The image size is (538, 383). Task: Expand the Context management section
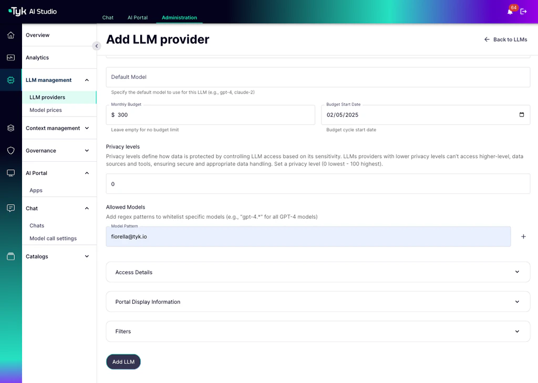(87, 128)
